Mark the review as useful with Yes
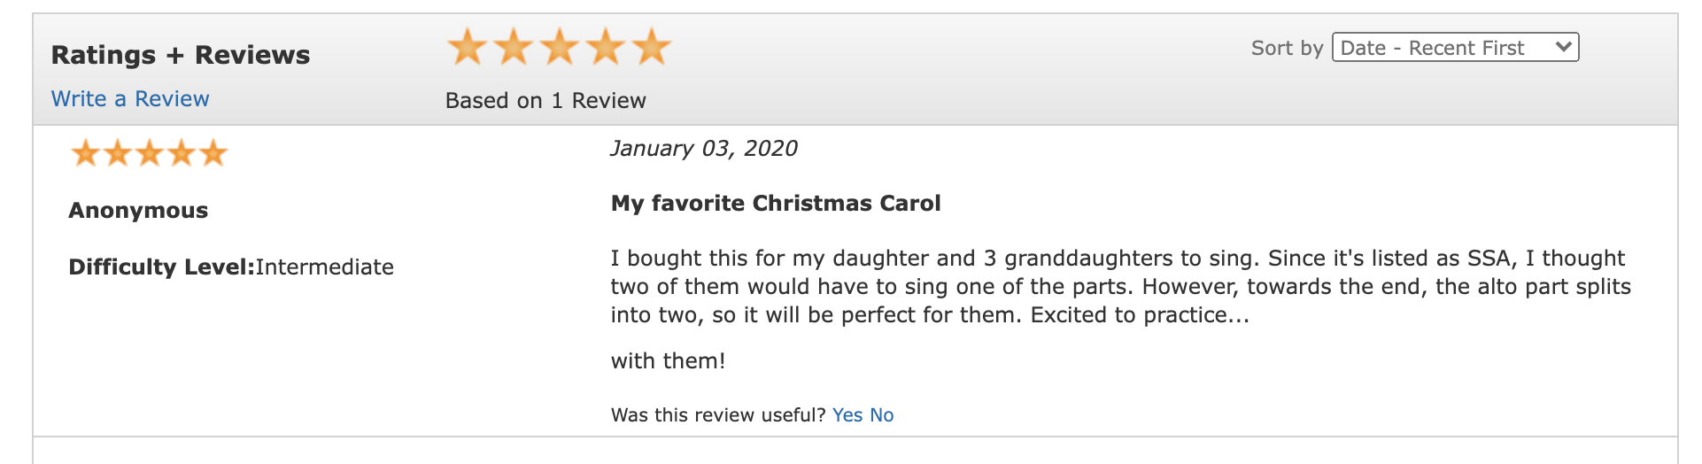This screenshot has height=464, width=1702. 847,414
